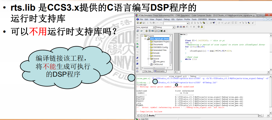Image resolution: width=272 pixels, height=120 pixels.
Task: Switch to the File View tab
Action: (x=147, y=71)
